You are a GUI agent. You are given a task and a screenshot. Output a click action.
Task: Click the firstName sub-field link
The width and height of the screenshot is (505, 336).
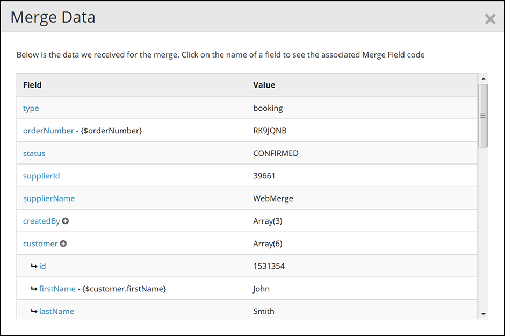point(57,289)
